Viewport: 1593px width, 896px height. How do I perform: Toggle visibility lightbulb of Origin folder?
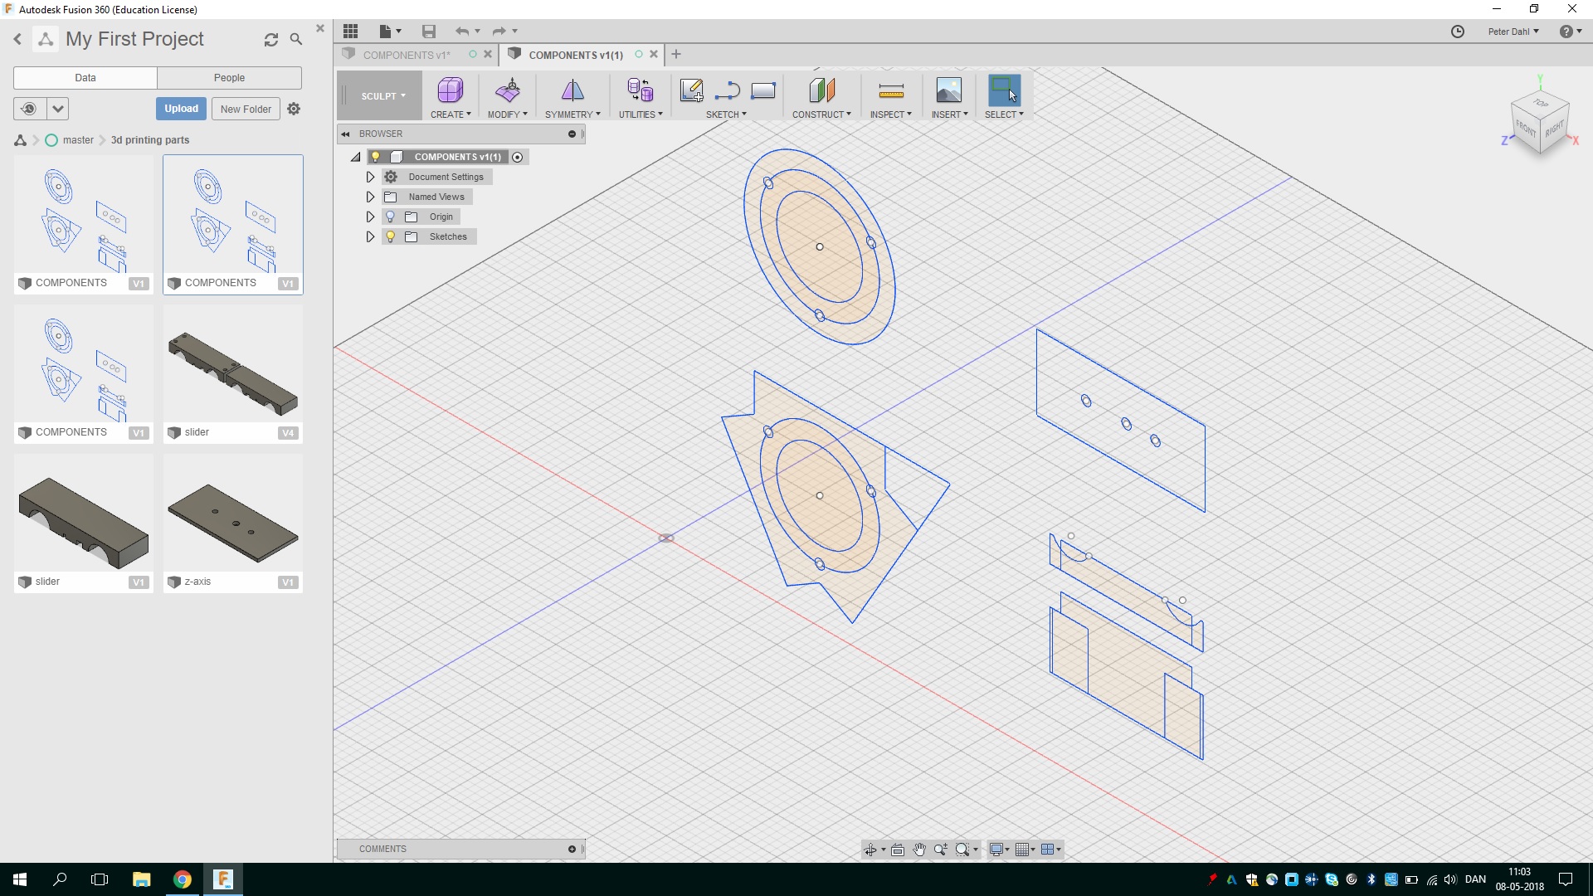[x=391, y=217]
